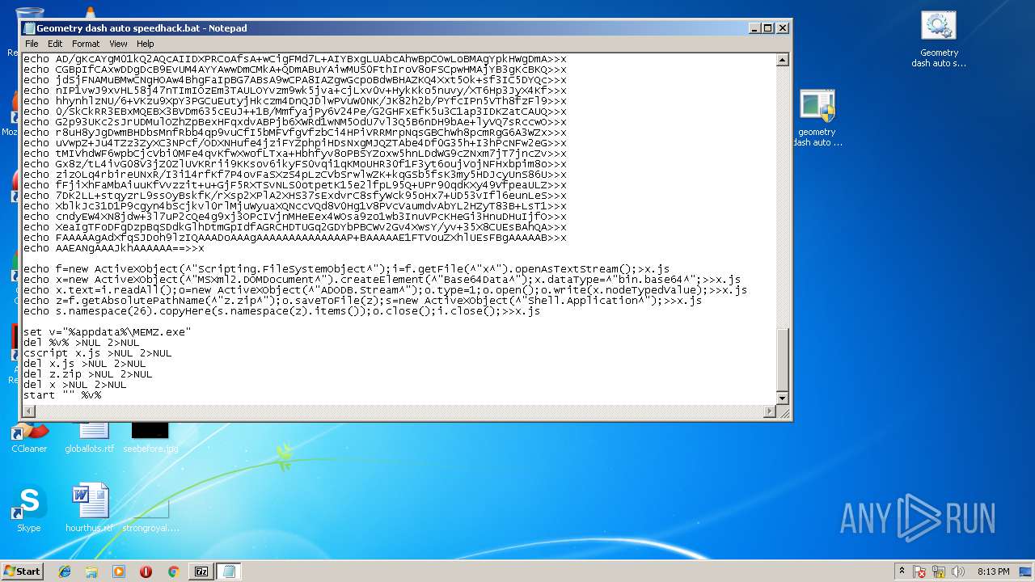Screen dimensions: 1035x582
Task: Open the Start menu
Action: coord(22,571)
